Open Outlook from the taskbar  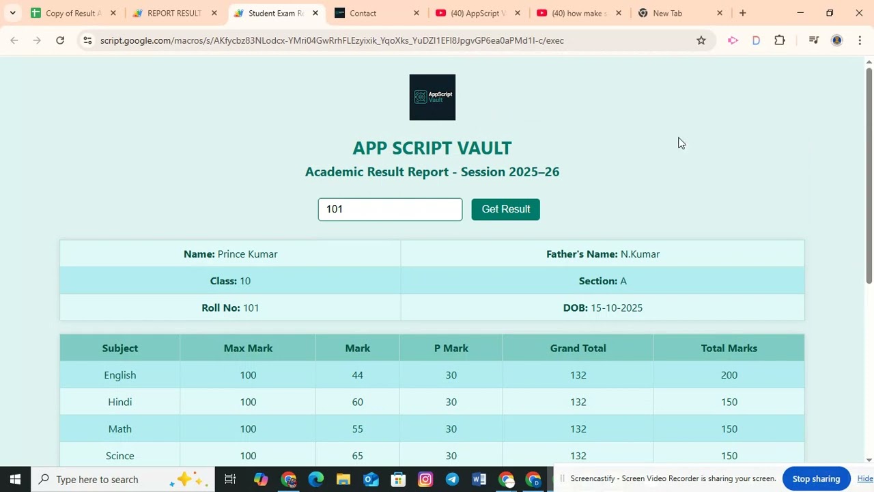(x=370, y=479)
